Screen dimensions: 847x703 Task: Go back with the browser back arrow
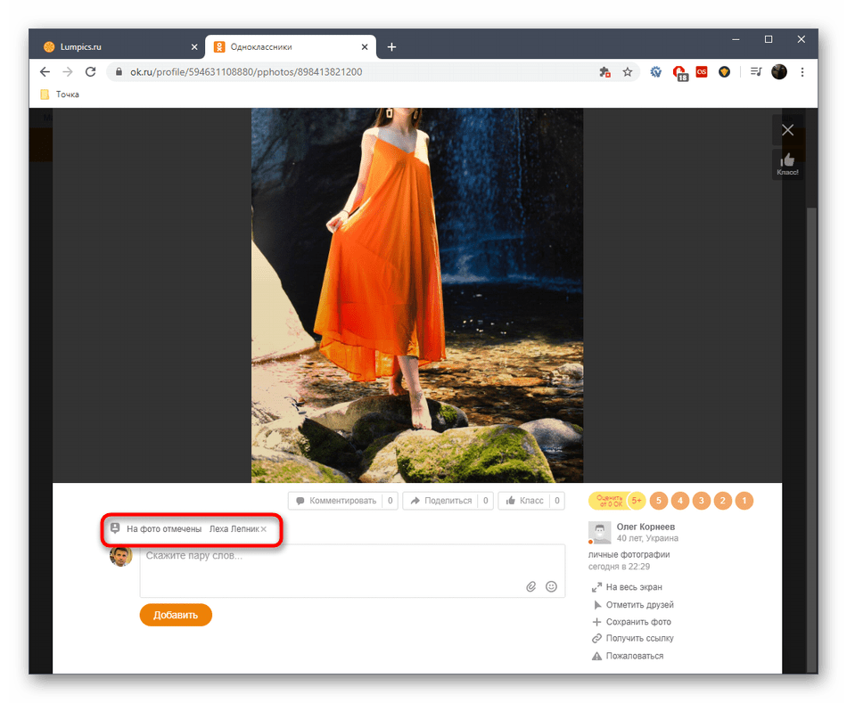[x=45, y=72]
